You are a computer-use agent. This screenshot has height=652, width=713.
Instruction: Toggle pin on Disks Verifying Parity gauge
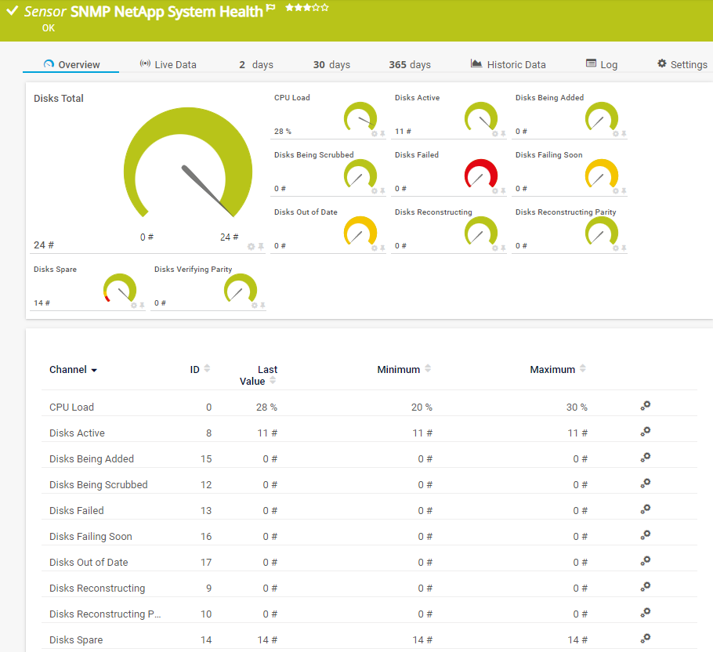(262, 306)
